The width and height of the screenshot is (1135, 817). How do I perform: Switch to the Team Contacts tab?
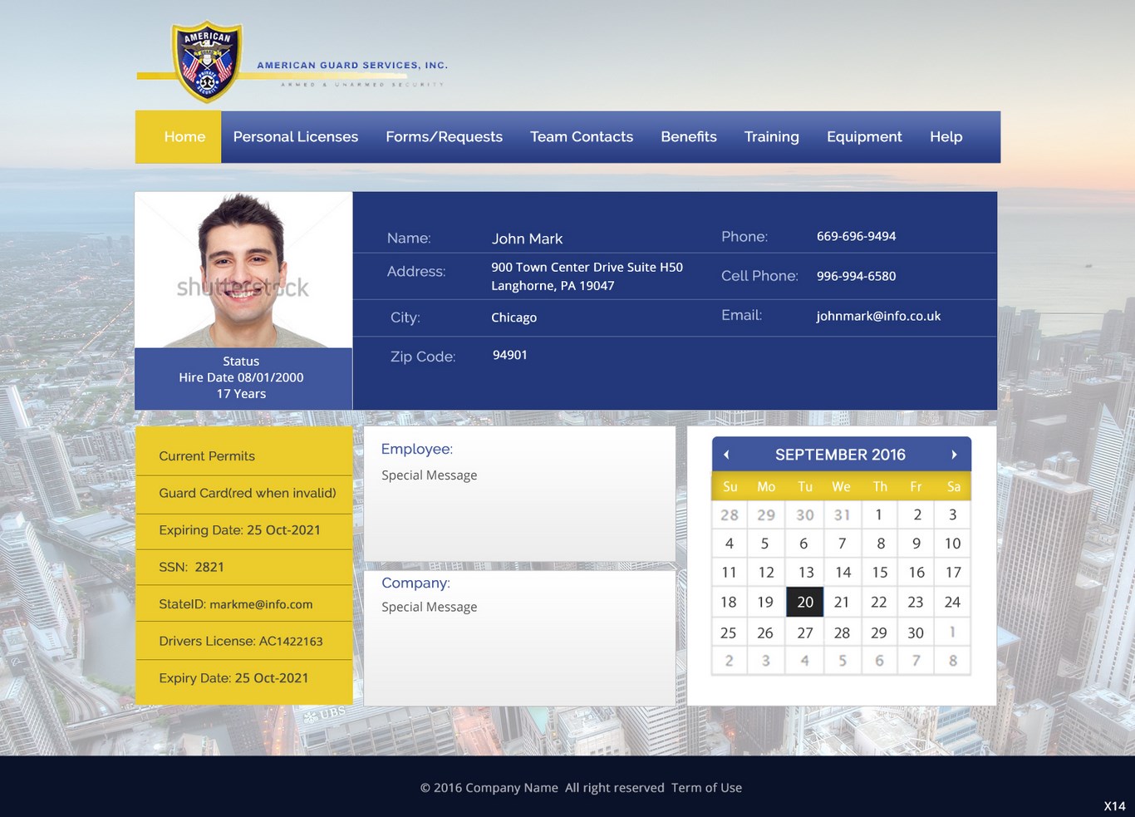pyautogui.click(x=581, y=136)
